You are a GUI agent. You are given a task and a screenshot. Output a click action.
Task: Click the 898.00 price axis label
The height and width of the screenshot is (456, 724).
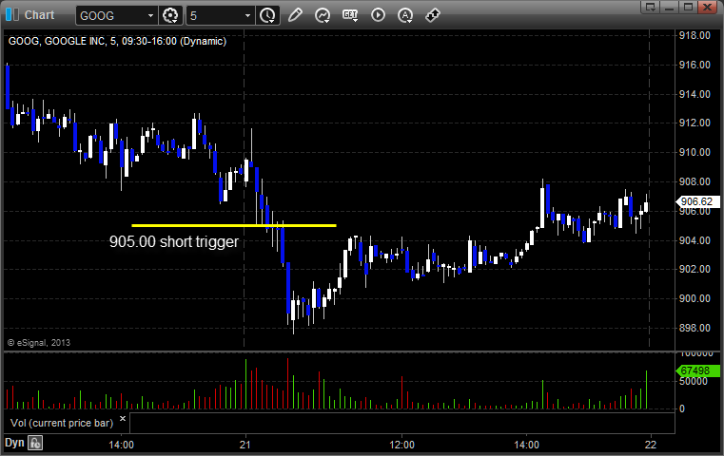695,328
